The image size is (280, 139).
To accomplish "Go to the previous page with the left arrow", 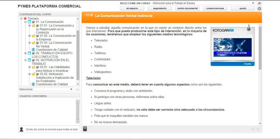I will (x=253, y=129).
